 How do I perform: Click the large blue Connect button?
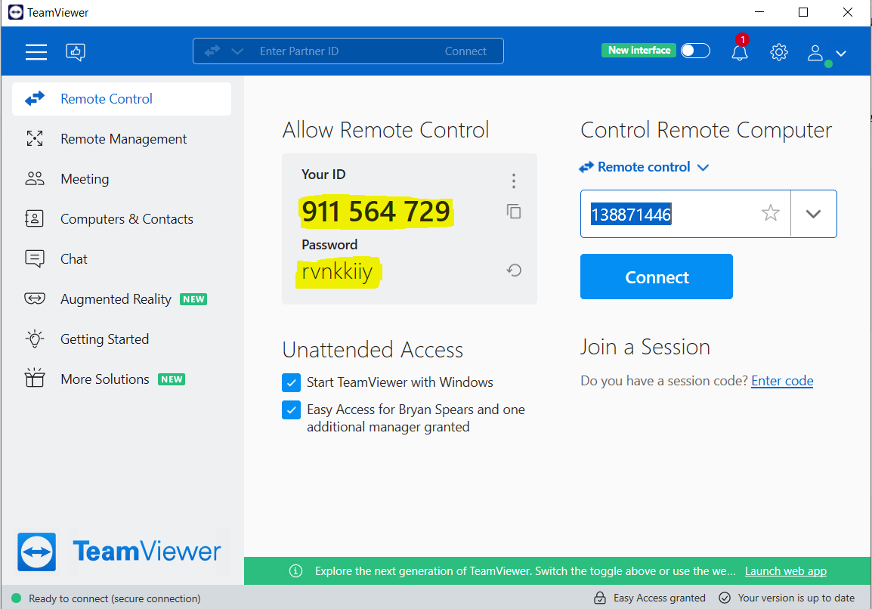pyautogui.click(x=656, y=277)
